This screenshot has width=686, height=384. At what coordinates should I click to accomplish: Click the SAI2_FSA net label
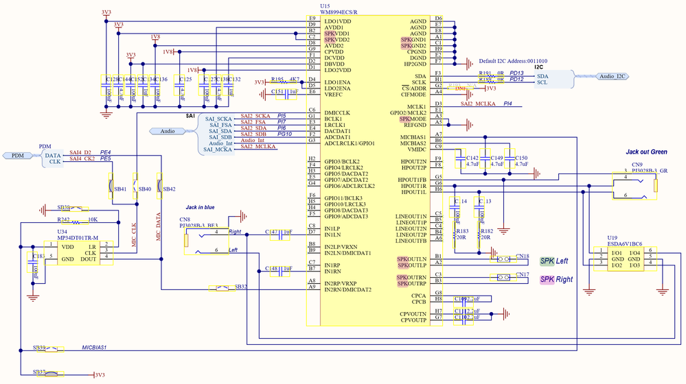[x=253, y=122]
